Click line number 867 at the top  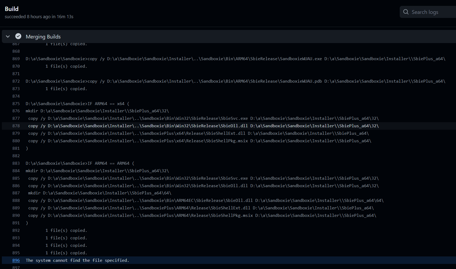(x=16, y=44)
